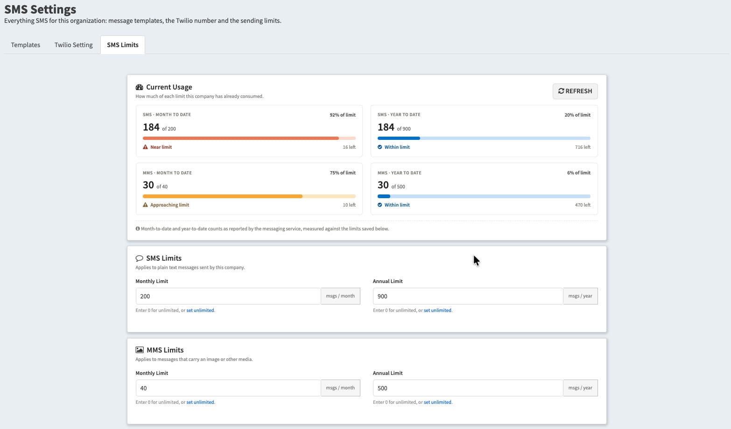Select the SMS Limits tab

(x=123, y=45)
